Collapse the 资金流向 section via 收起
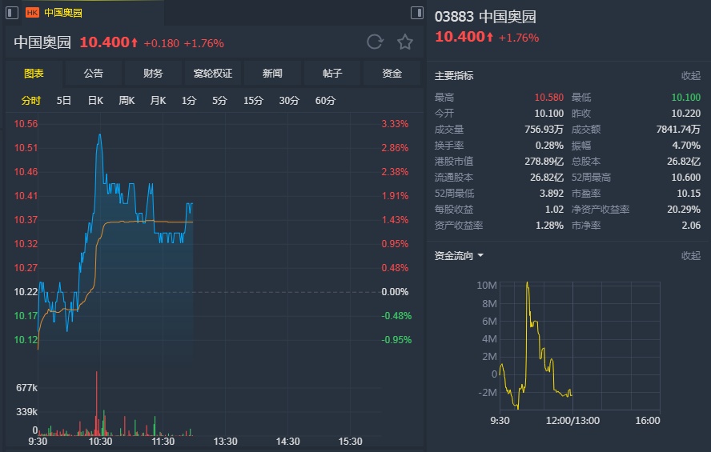Viewport: 711px width, 452px height. 690,256
